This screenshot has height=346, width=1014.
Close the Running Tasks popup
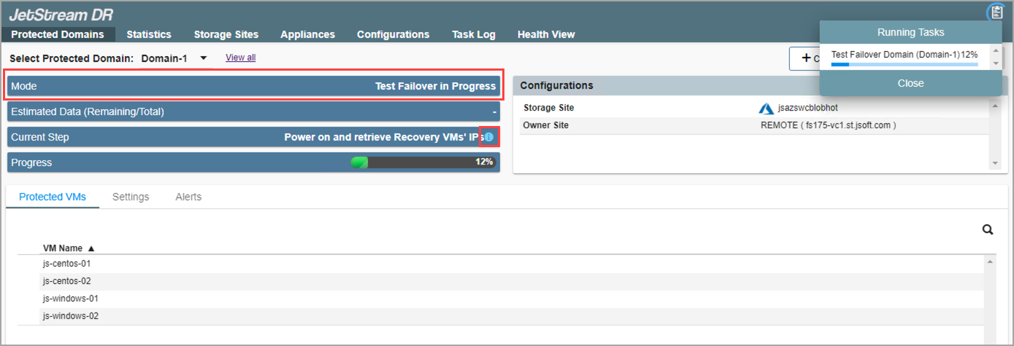click(x=910, y=83)
